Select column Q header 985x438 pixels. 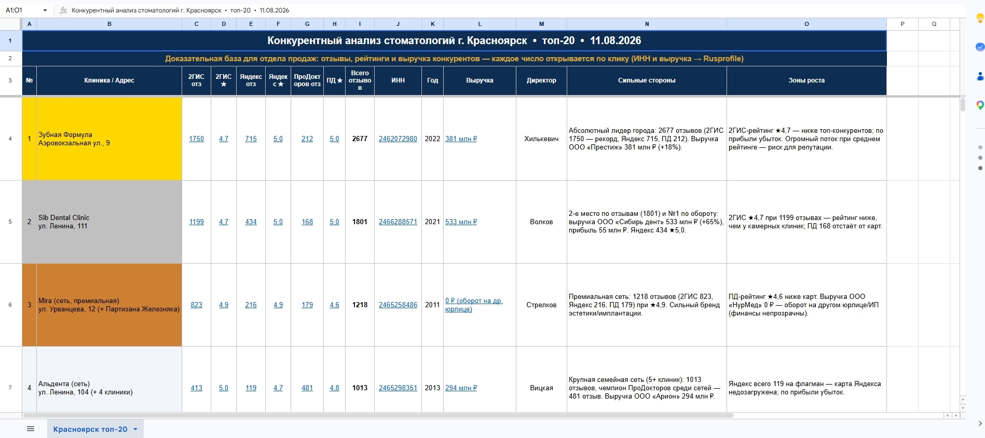pos(934,24)
